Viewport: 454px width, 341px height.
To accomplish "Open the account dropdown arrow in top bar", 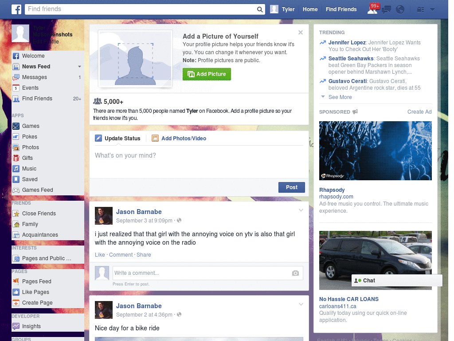I will [432, 9].
